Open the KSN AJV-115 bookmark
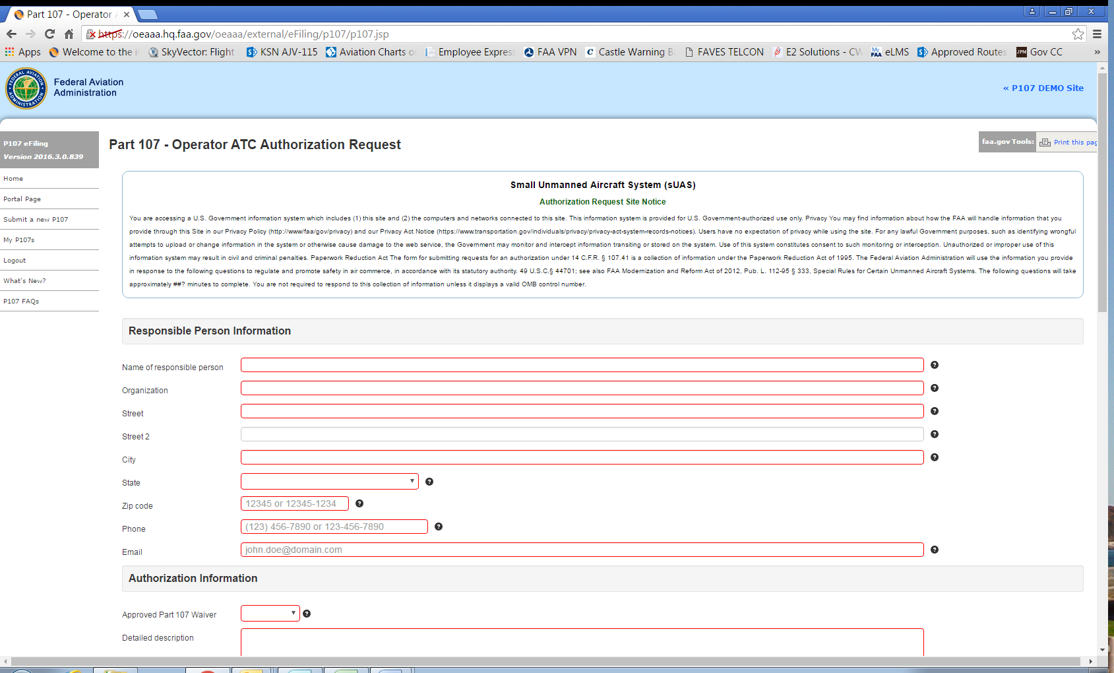This screenshot has width=1114, height=673. tap(282, 52)
